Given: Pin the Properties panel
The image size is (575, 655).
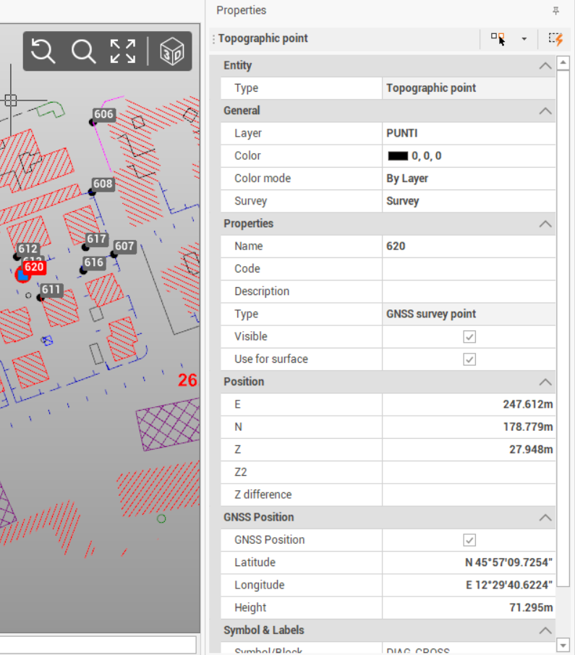Looking at the screenshot, I should (x=555, y=11).
